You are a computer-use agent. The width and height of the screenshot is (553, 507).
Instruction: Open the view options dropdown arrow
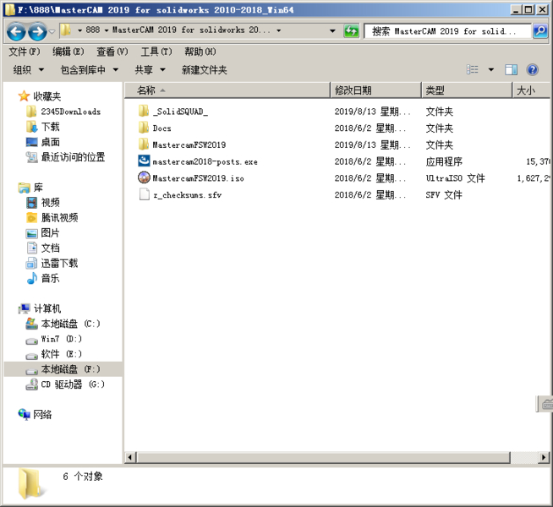pos(491,70)
